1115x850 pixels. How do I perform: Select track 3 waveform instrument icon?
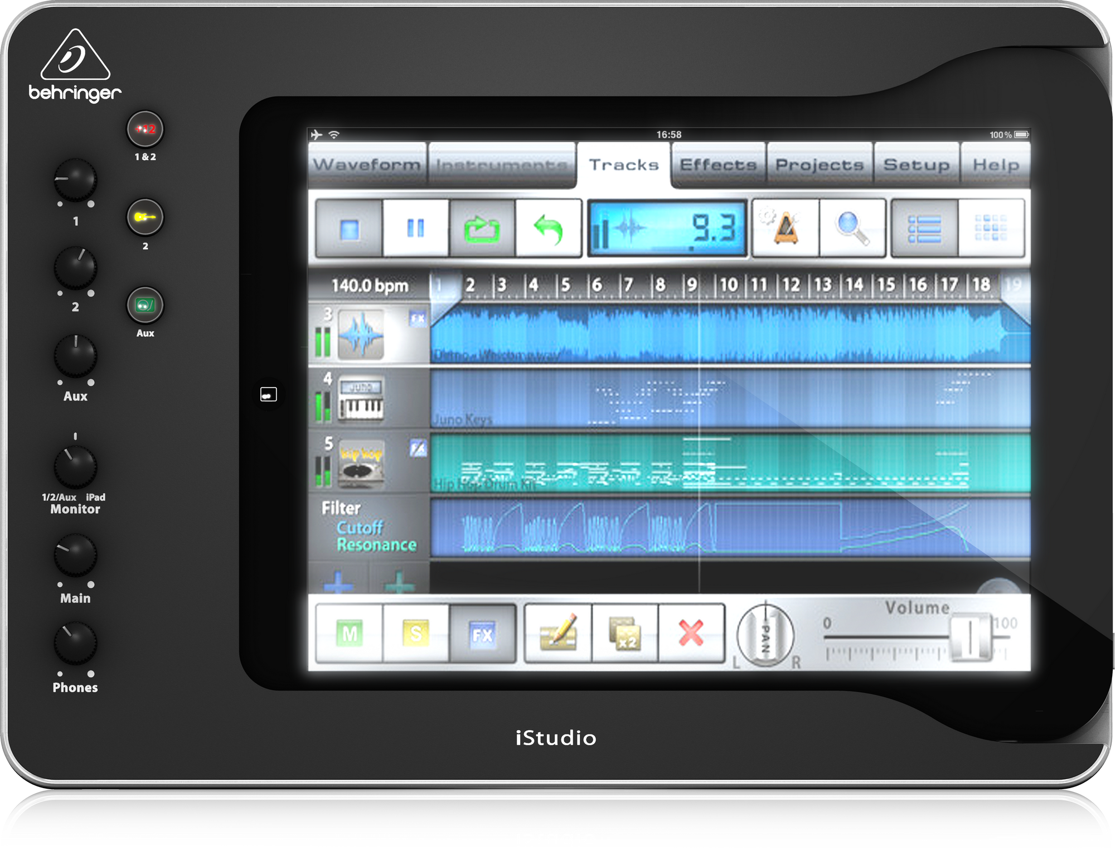(x=361, y=335)
